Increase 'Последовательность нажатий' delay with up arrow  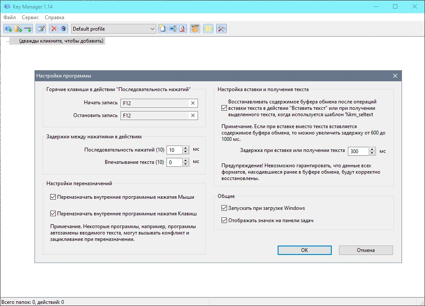185,148
